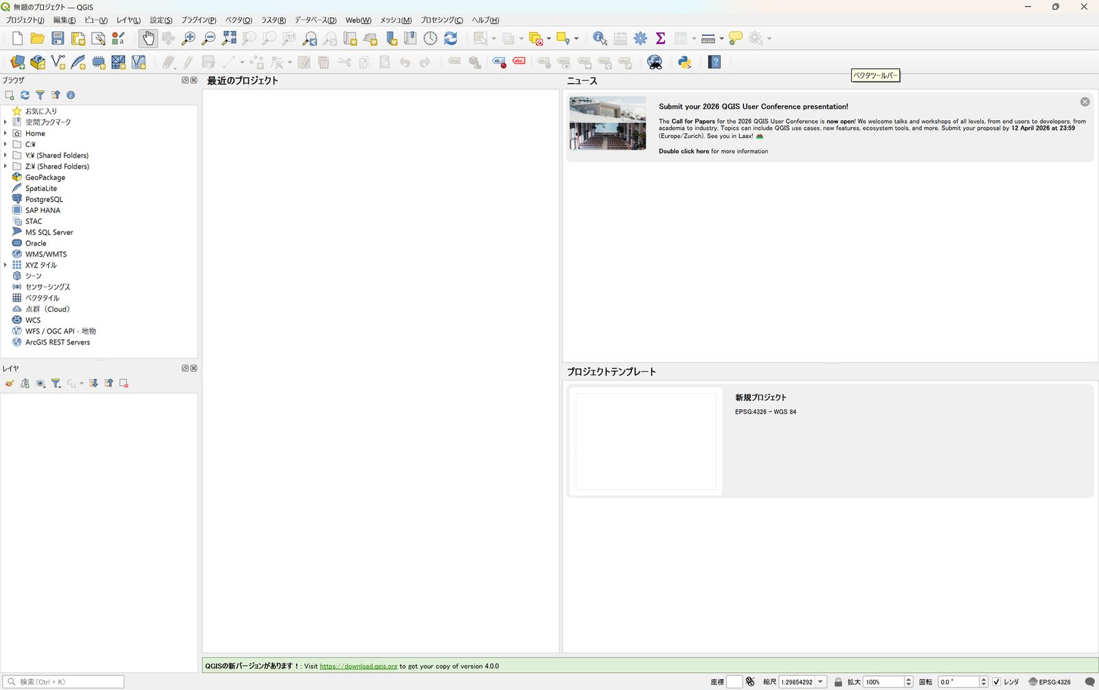Toggle the scale lock padlock icon
The height and width of the screenshot is (690, 1099).
point(838,682)
